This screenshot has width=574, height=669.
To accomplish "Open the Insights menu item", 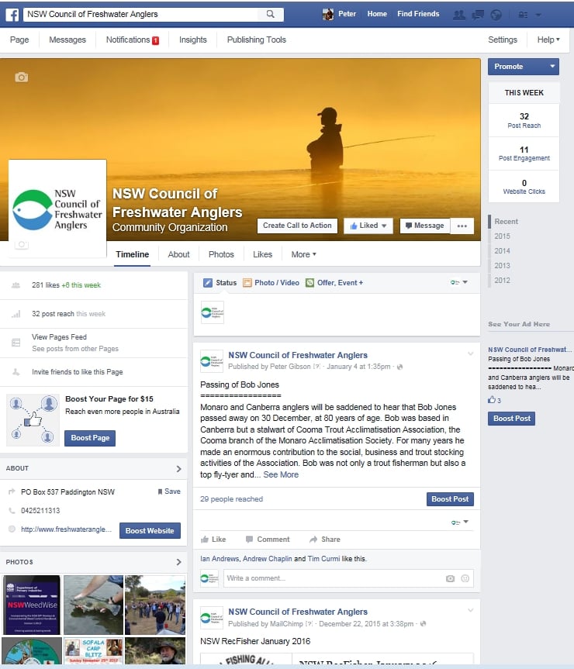I will coord(193,40).
